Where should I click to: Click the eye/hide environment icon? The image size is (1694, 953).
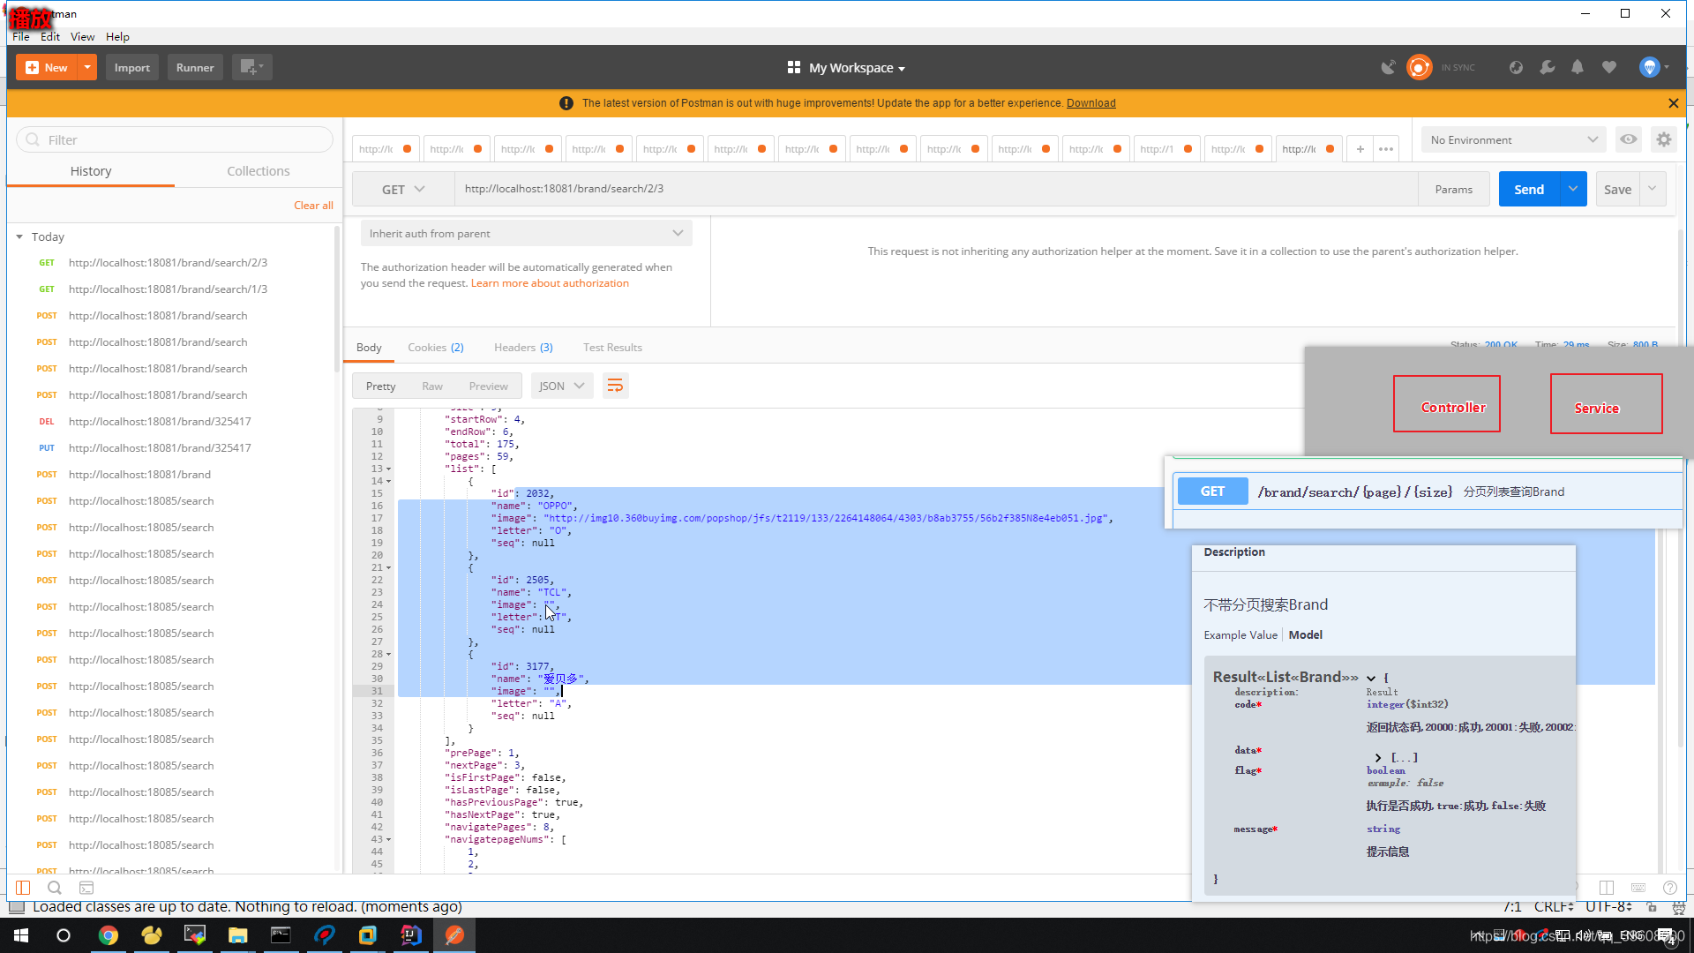tap(1628, 139)
